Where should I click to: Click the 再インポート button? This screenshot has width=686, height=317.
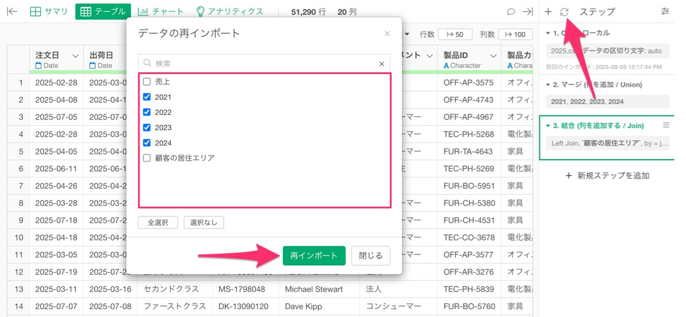tap(313, 256)
